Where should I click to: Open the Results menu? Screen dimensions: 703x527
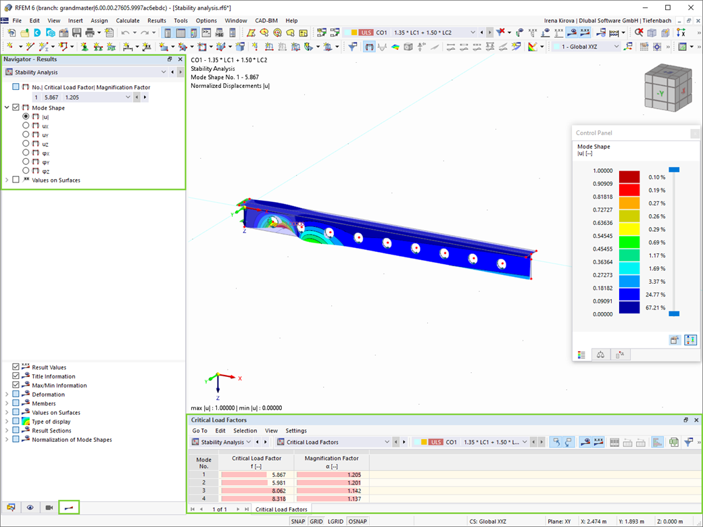click(157, 20)
